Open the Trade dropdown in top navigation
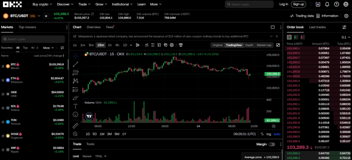This screenshot has height=160, width=352. [84, 5]
